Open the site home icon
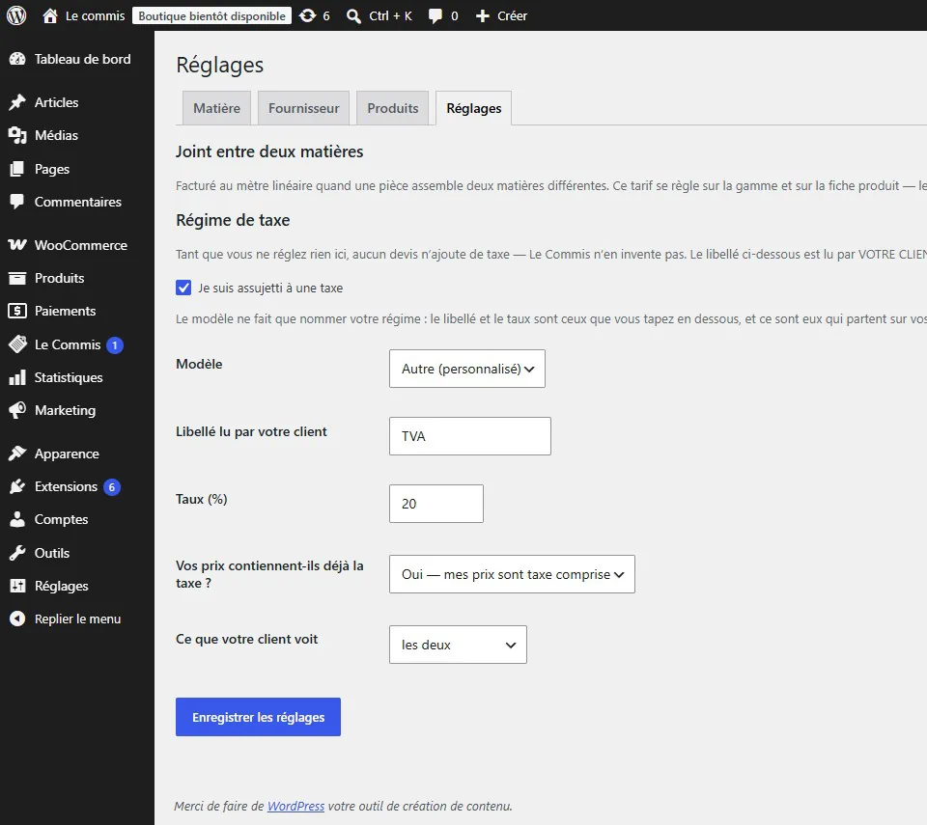Screen dimensions: 927x825 click(50, 16)
